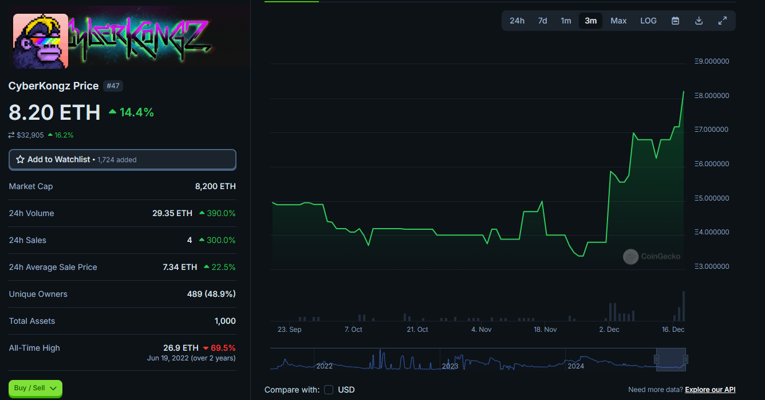Select the 1m chart range

click(566, 21)
